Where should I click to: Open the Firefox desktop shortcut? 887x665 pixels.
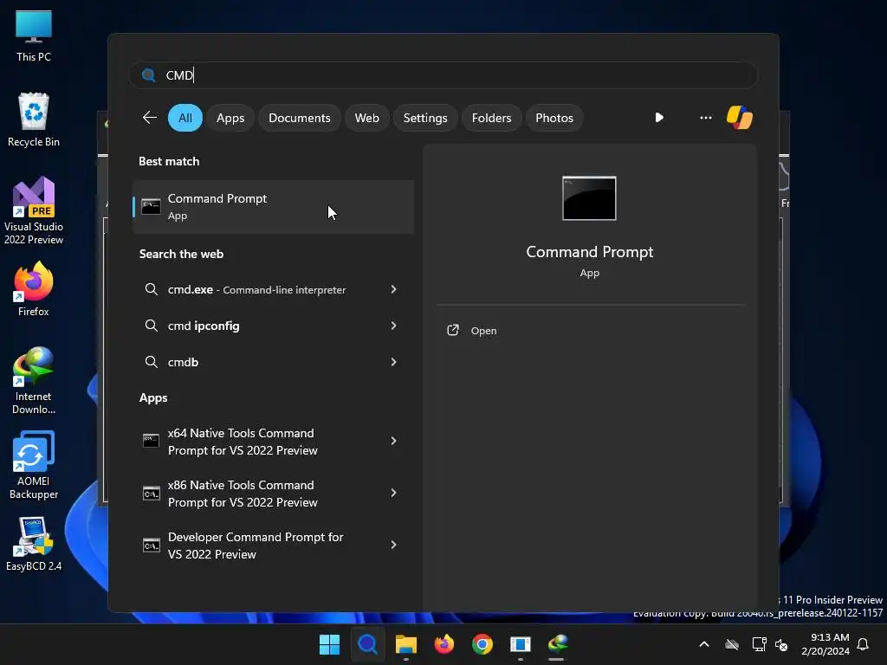[x=34, y=289]
